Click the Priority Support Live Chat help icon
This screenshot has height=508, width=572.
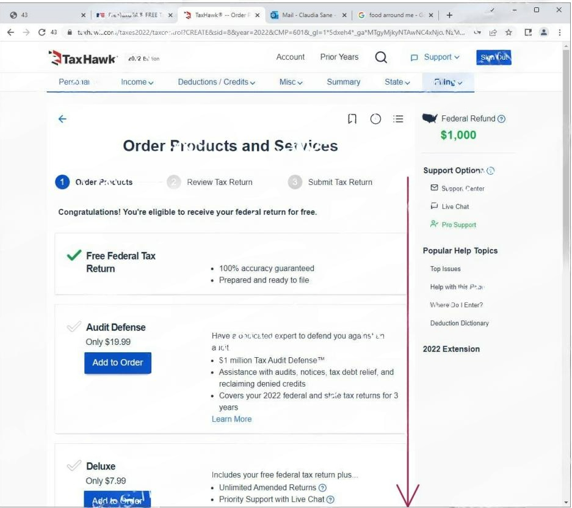[330, 499]
